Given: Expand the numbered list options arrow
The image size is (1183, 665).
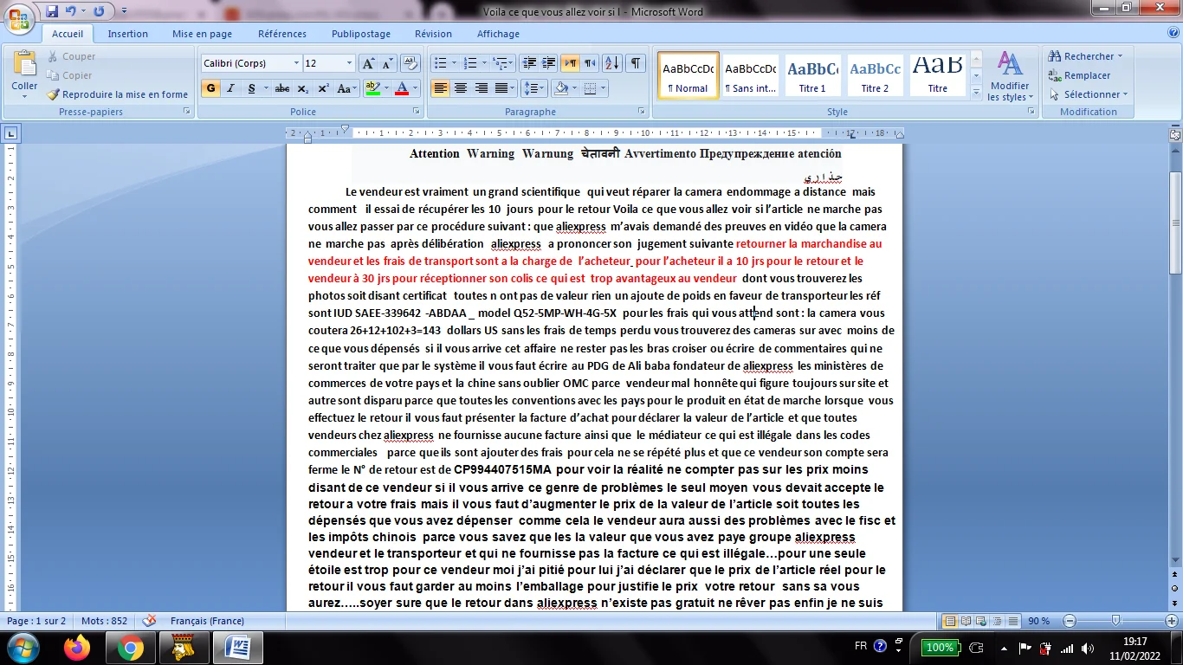Looking at the screenshot, I should pos(485,63).
